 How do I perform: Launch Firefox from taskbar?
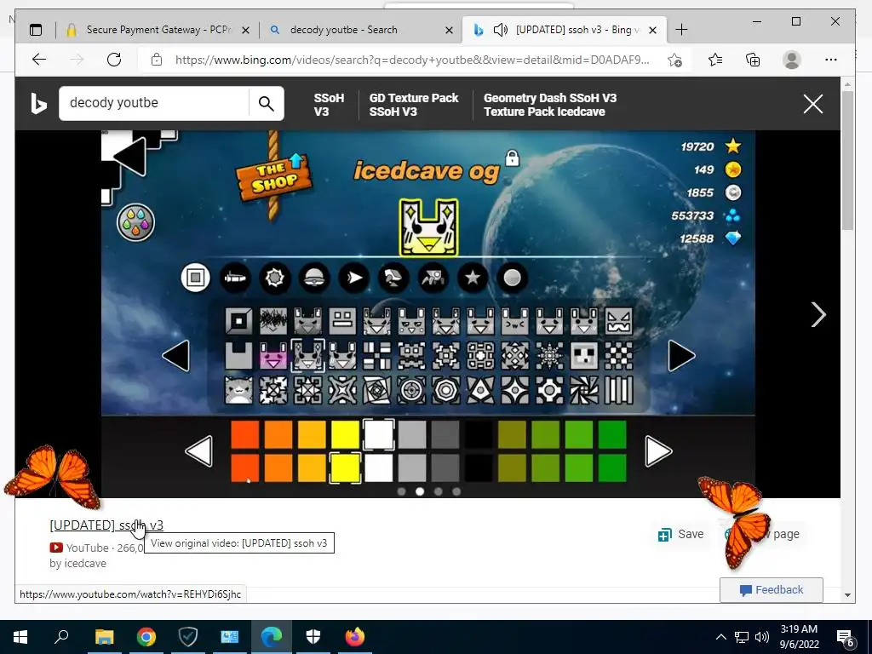[x=355, y=637]
